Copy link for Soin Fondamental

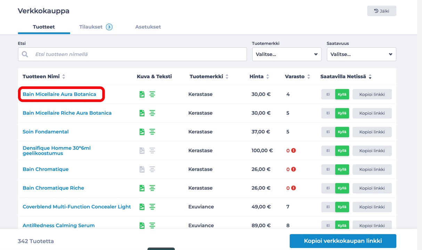click(372, 132)
